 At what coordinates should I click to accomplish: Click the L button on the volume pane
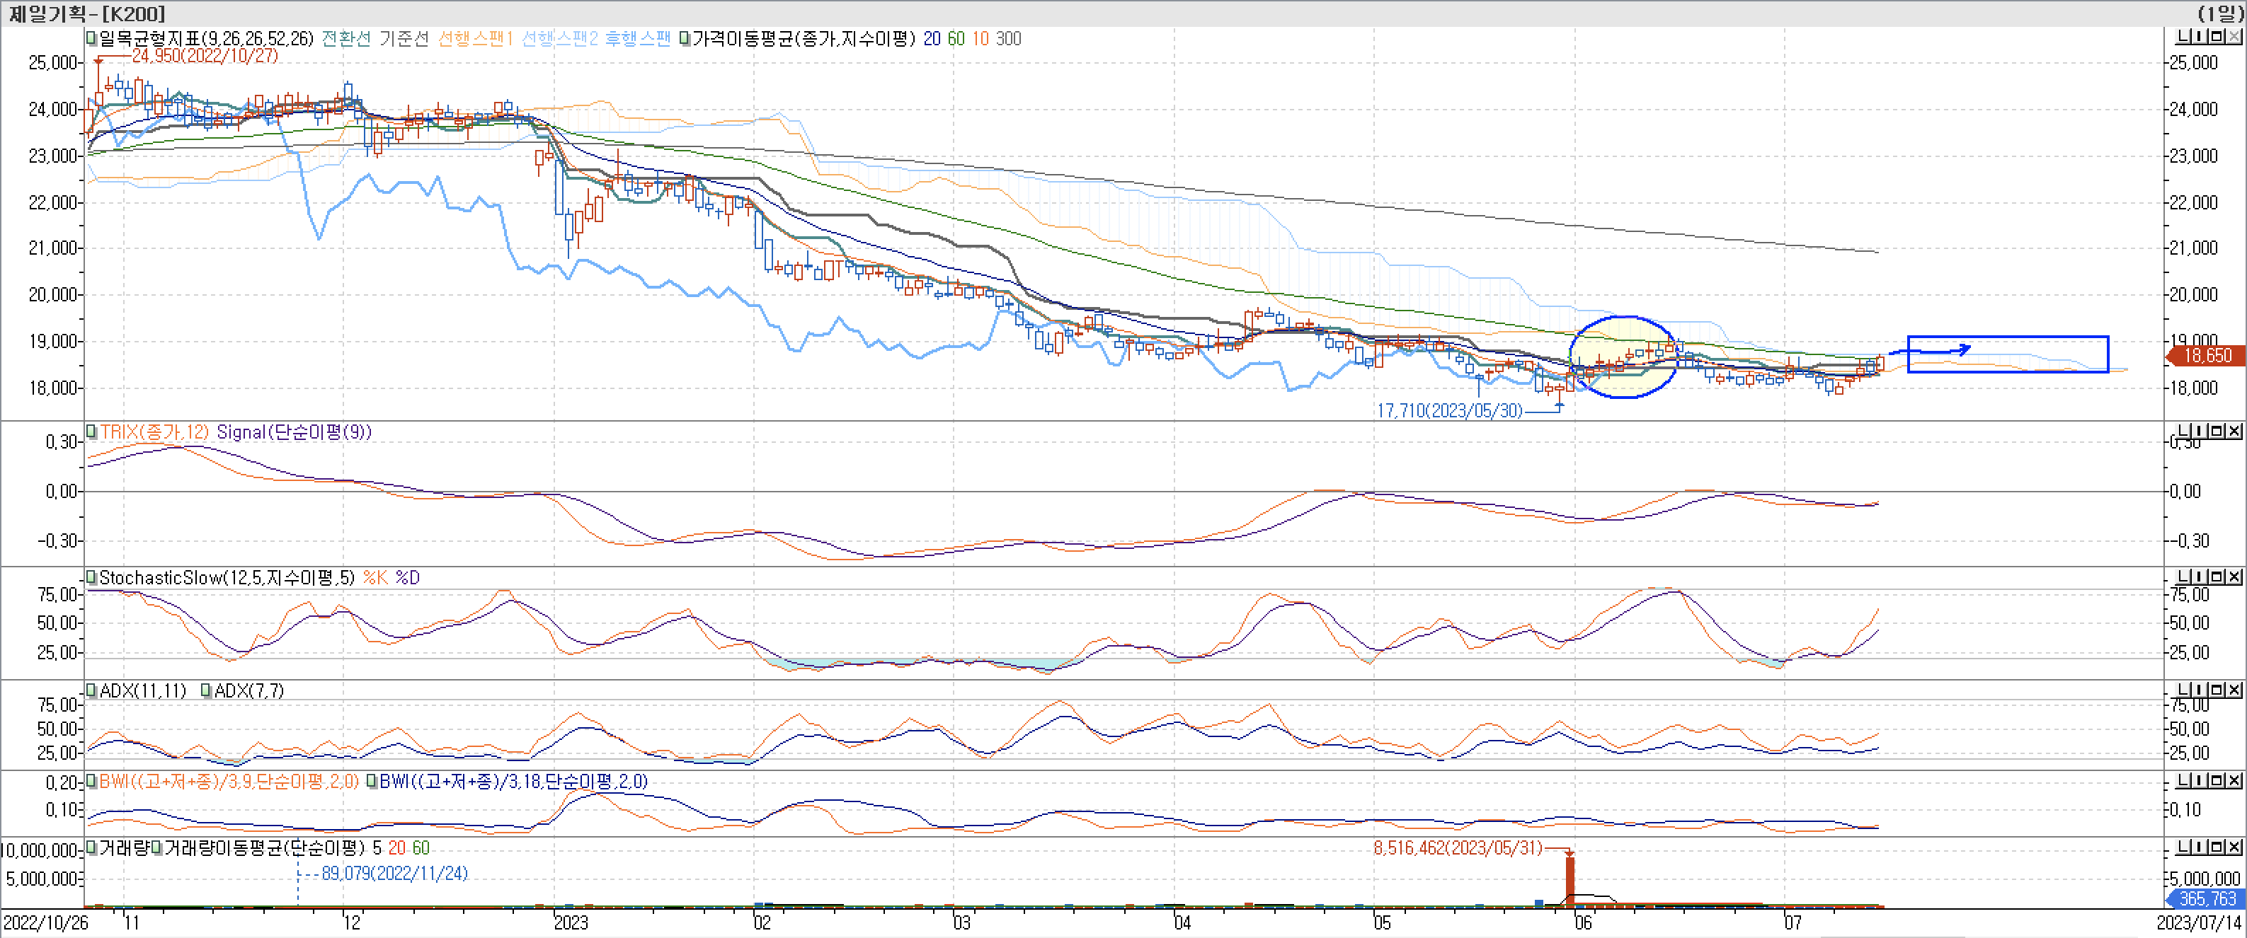[2183, 847]
